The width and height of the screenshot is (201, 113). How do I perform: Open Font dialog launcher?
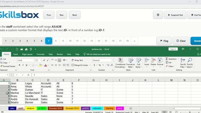coord(49,70)
